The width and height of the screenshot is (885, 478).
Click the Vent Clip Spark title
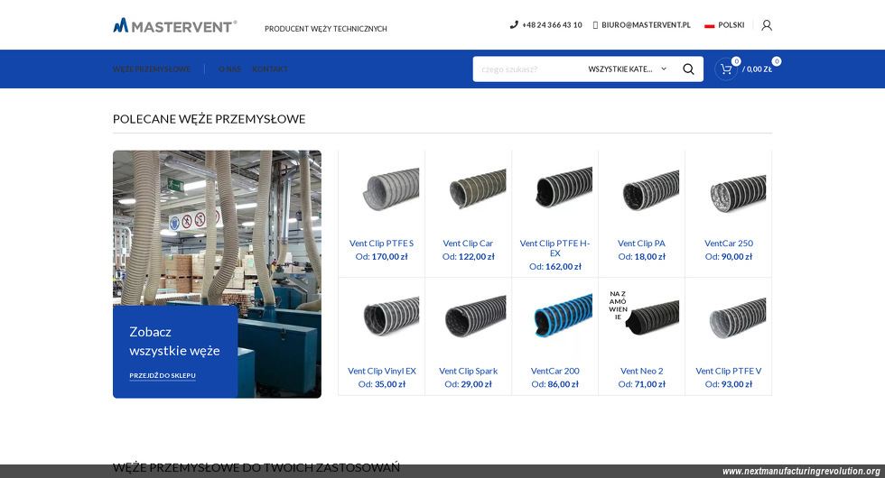(x=468, y=371)
